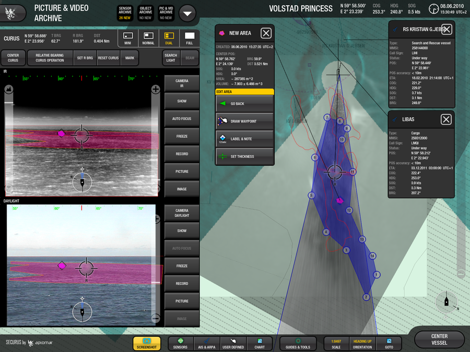Open the Pic & Vid Archive

click(x=166, y=13)
